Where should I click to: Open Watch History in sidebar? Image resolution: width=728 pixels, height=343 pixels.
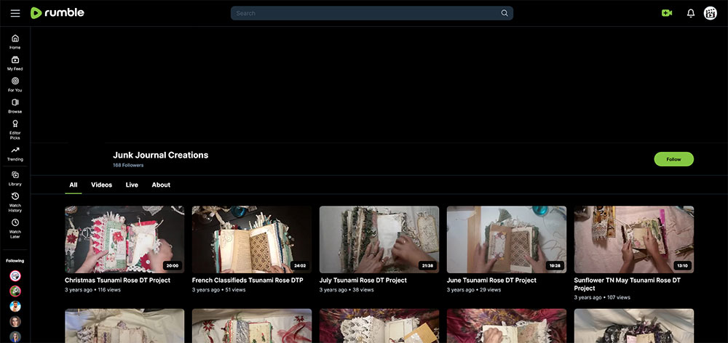tap(15, 203)
